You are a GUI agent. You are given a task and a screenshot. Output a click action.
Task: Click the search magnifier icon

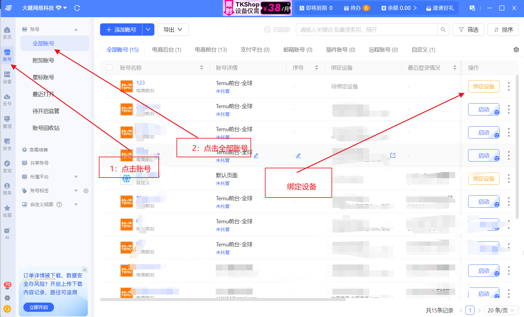click(x=443, y=29)
